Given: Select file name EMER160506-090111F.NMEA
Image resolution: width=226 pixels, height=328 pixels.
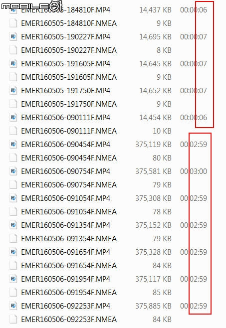Looking at the screenshot, I should [x=69, y=131].
